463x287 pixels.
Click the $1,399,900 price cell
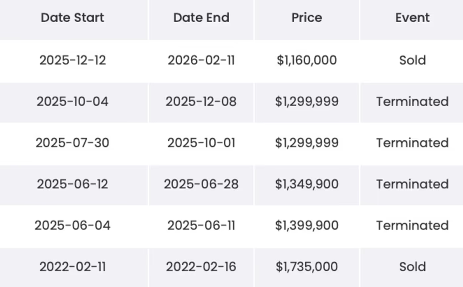point(307,225)
